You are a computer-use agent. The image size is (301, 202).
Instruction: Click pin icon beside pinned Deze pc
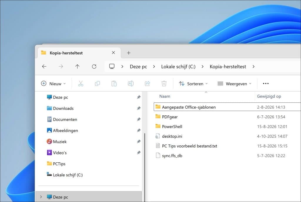[x=139, y=97]
